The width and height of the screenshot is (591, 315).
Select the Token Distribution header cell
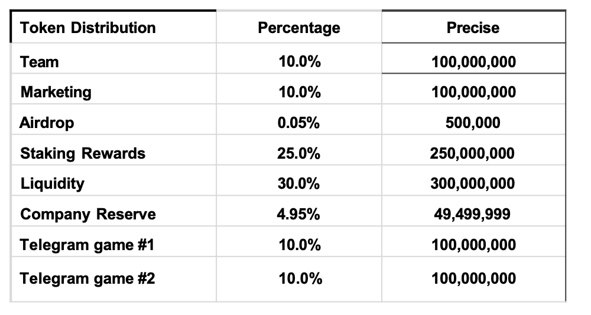(113, 27)
